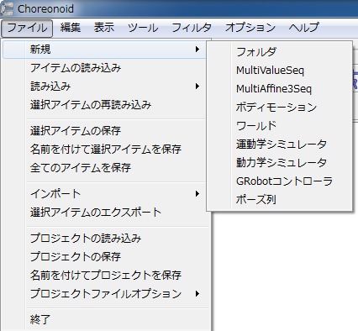Select 選択アイテムの保存

[x=104, y=130]
